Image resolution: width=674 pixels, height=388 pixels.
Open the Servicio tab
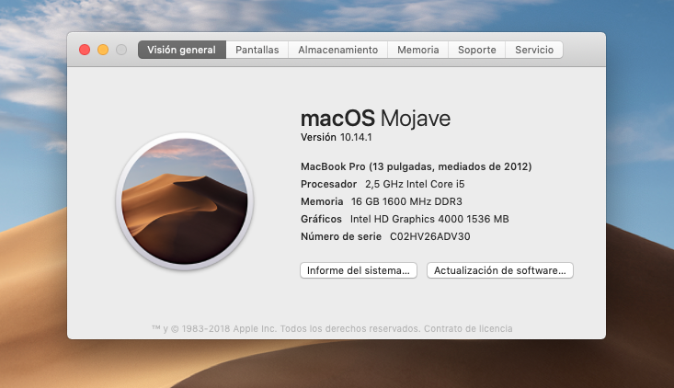click(534, 50)
